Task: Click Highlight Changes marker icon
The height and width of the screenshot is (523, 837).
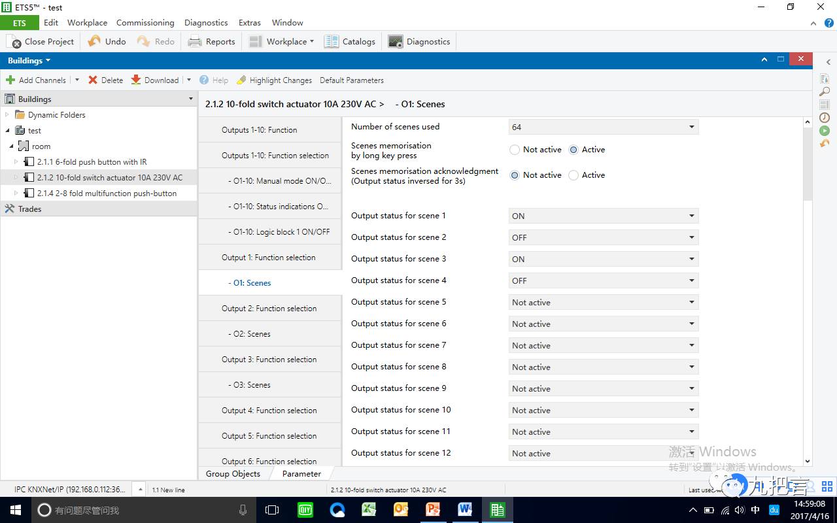Action: (x=241, y=80)
